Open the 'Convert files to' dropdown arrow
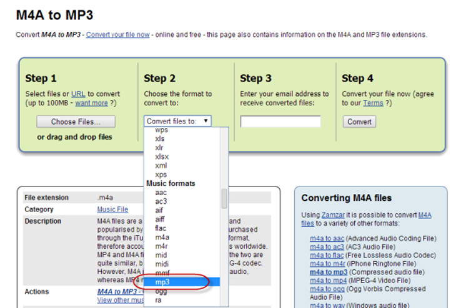This screenshot has height=308, width=456. click(x=206, y=121)
